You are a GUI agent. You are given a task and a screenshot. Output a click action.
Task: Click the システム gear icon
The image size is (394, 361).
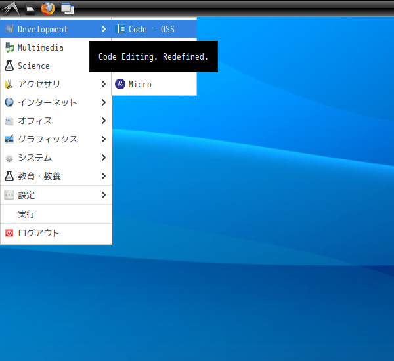tap(9, 158)
